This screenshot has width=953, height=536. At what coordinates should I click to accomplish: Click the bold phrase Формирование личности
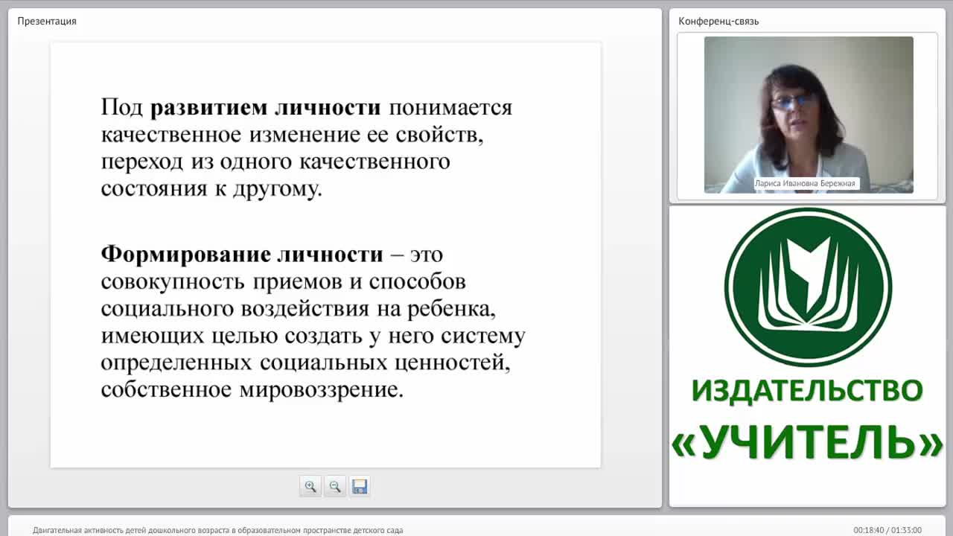point(242,254)
